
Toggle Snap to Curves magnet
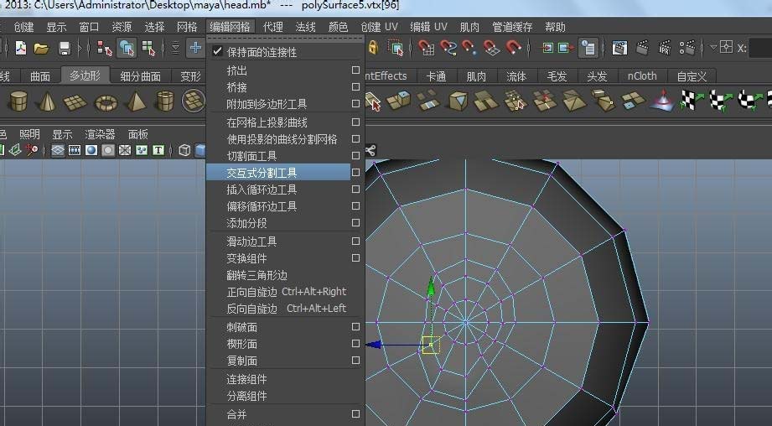[x=448, y=47]
